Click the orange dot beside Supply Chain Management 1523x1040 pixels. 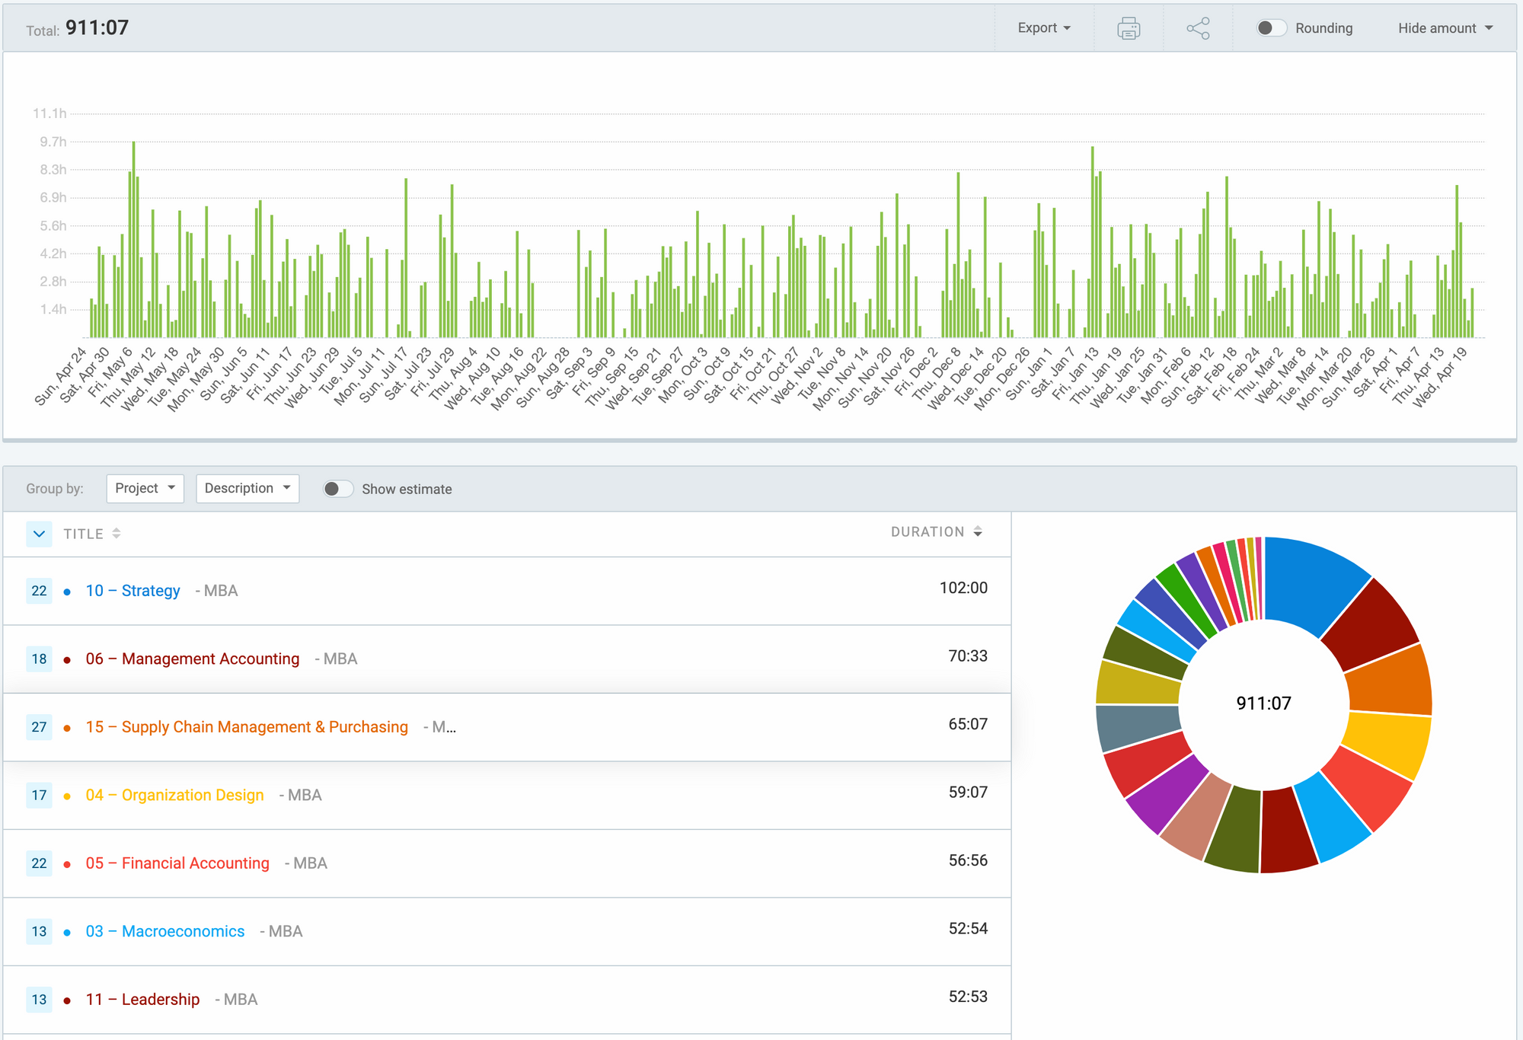pyautogui.click(x=67, y=728)
